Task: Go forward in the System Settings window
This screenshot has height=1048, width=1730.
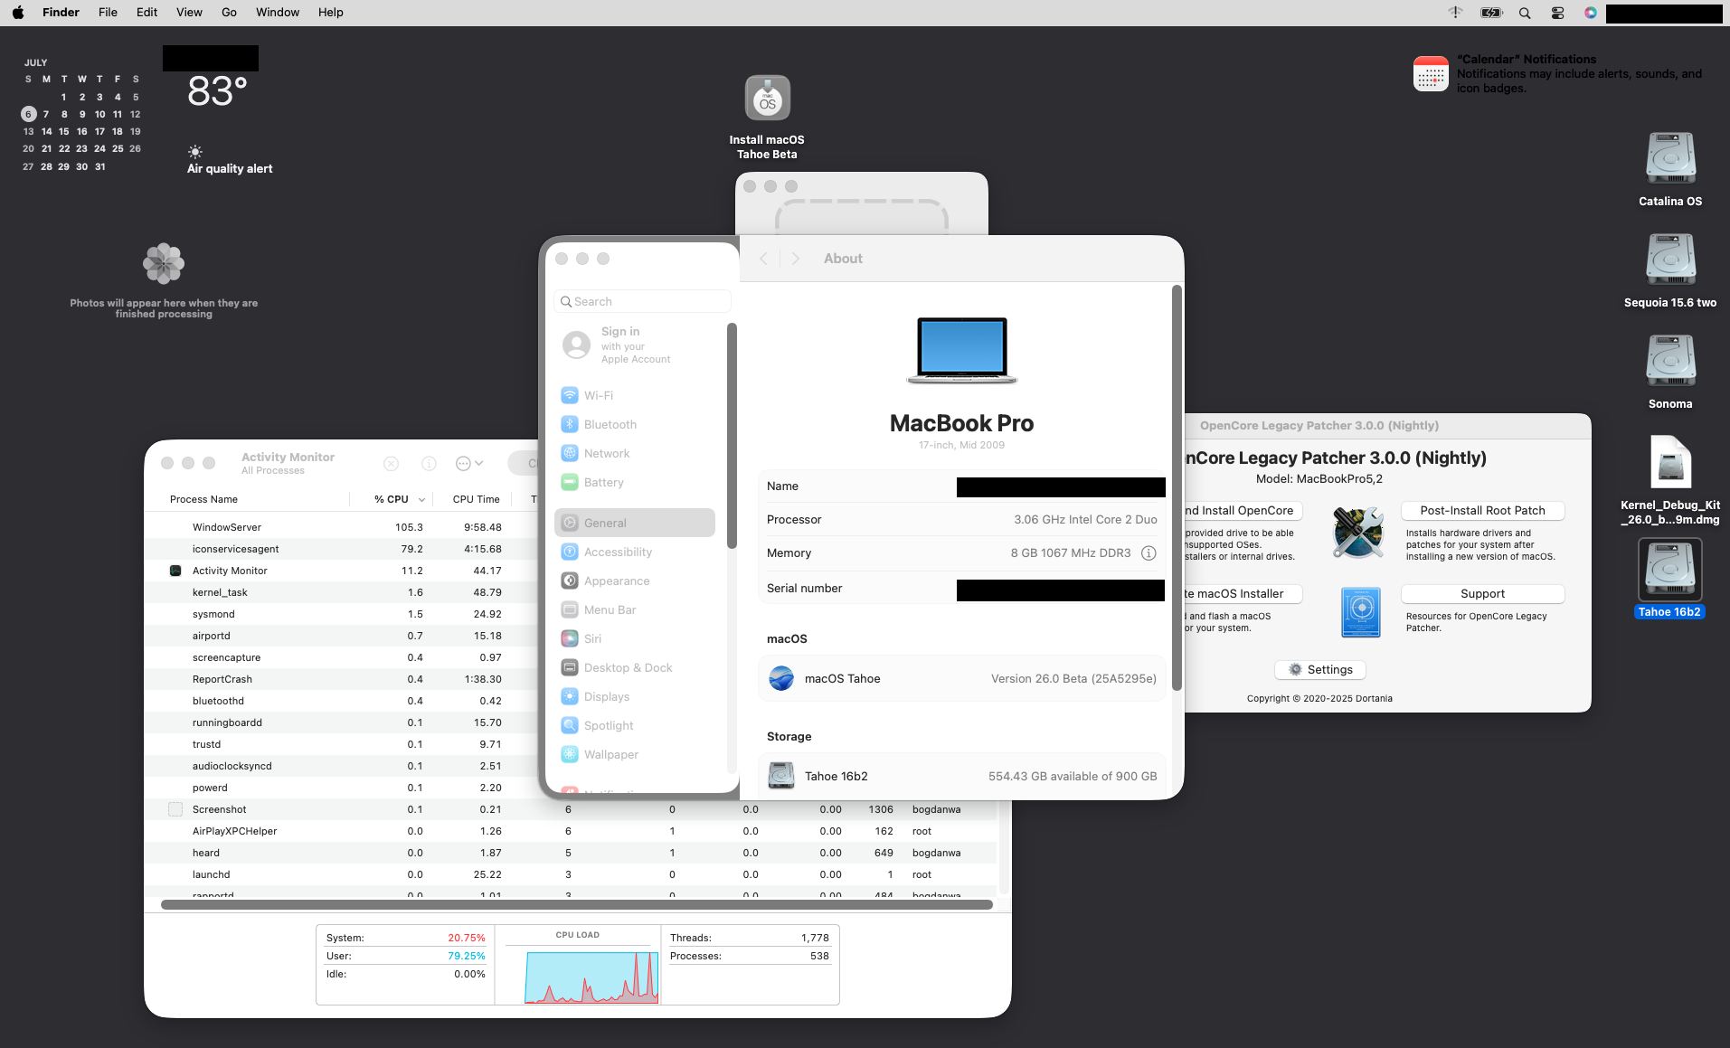Action: [796, 259]
